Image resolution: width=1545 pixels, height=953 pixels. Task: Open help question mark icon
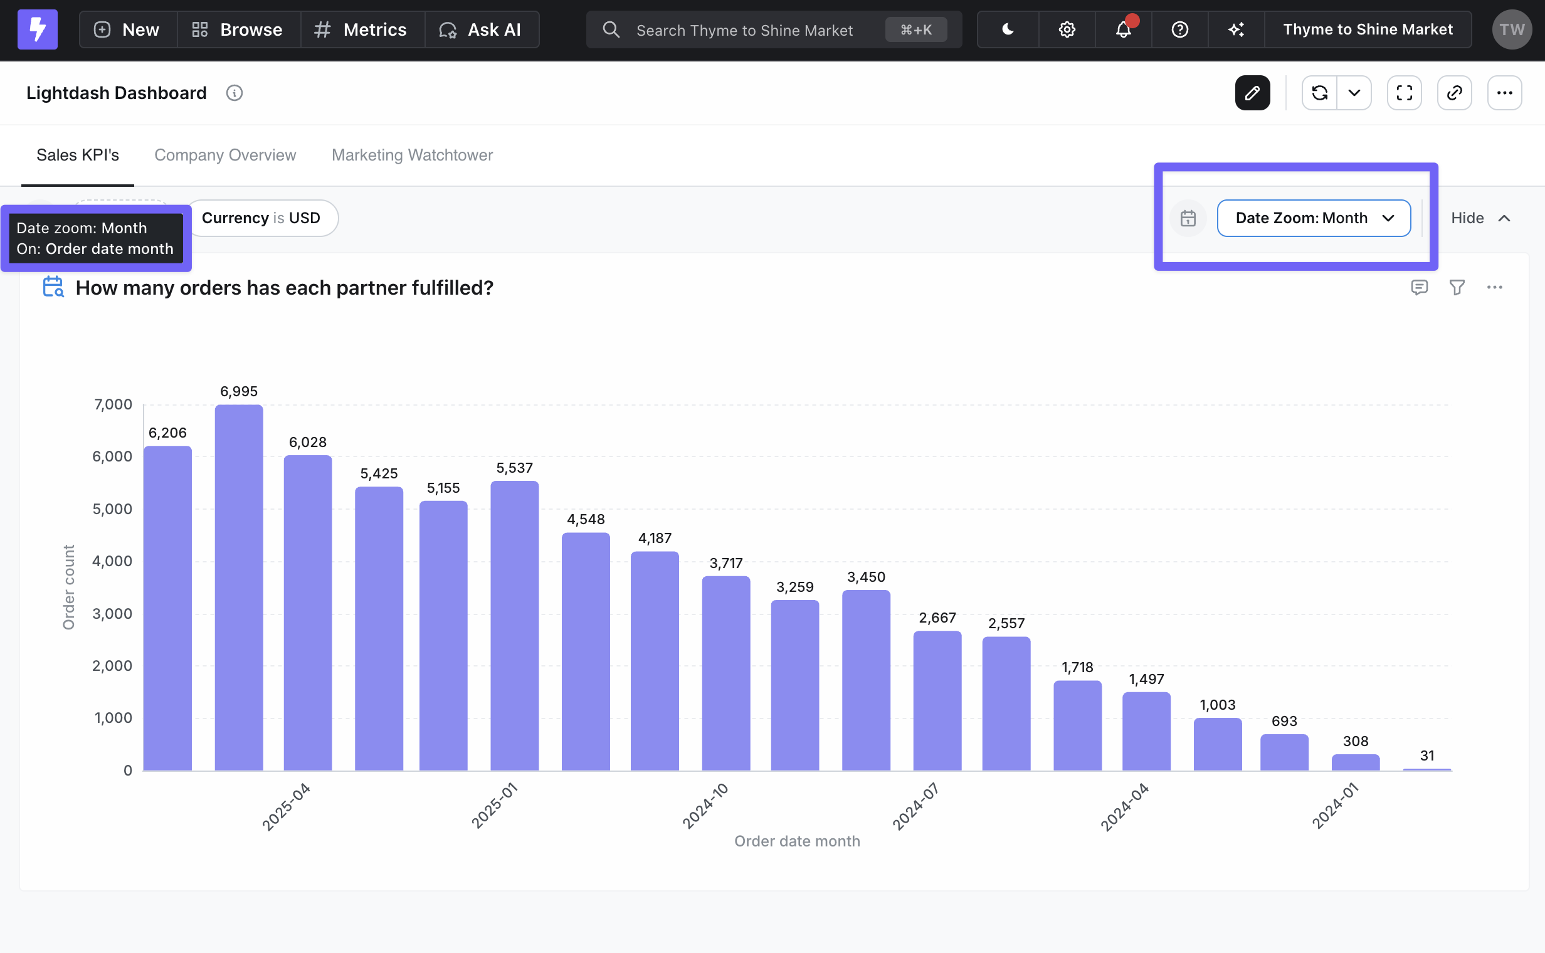click(1179, 29)
